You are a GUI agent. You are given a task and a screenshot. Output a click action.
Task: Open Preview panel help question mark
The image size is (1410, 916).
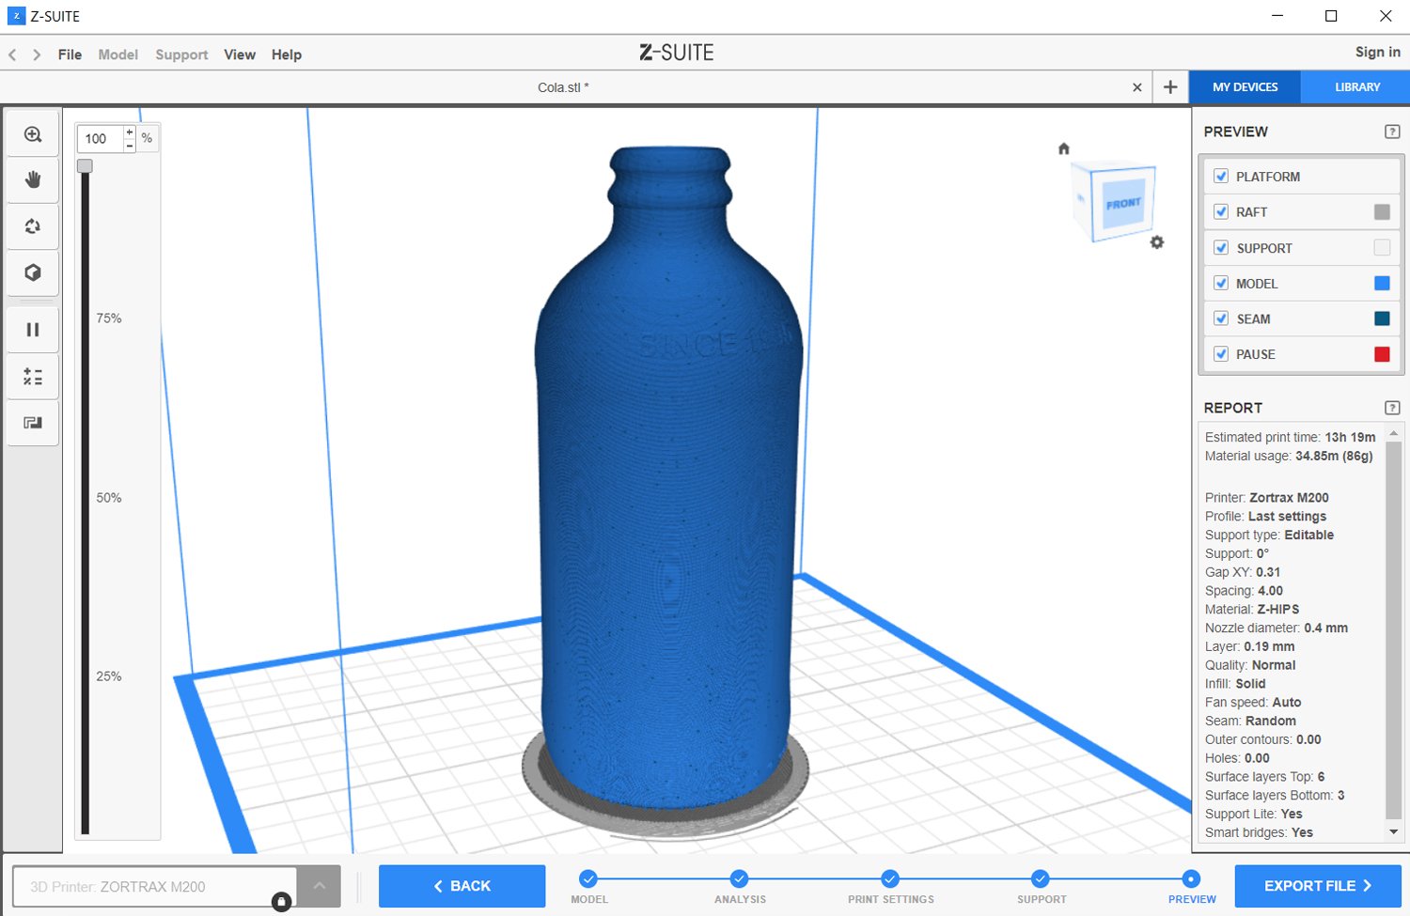click(x=1392, y=132)
